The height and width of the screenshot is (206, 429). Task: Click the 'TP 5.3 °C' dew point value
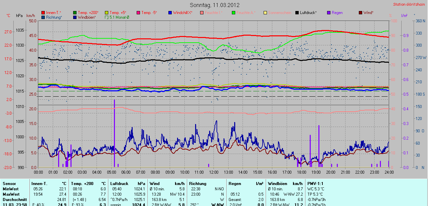(315, 194)
